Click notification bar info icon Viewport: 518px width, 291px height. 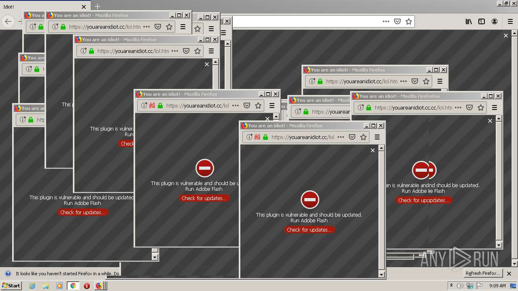pos(8,274)
